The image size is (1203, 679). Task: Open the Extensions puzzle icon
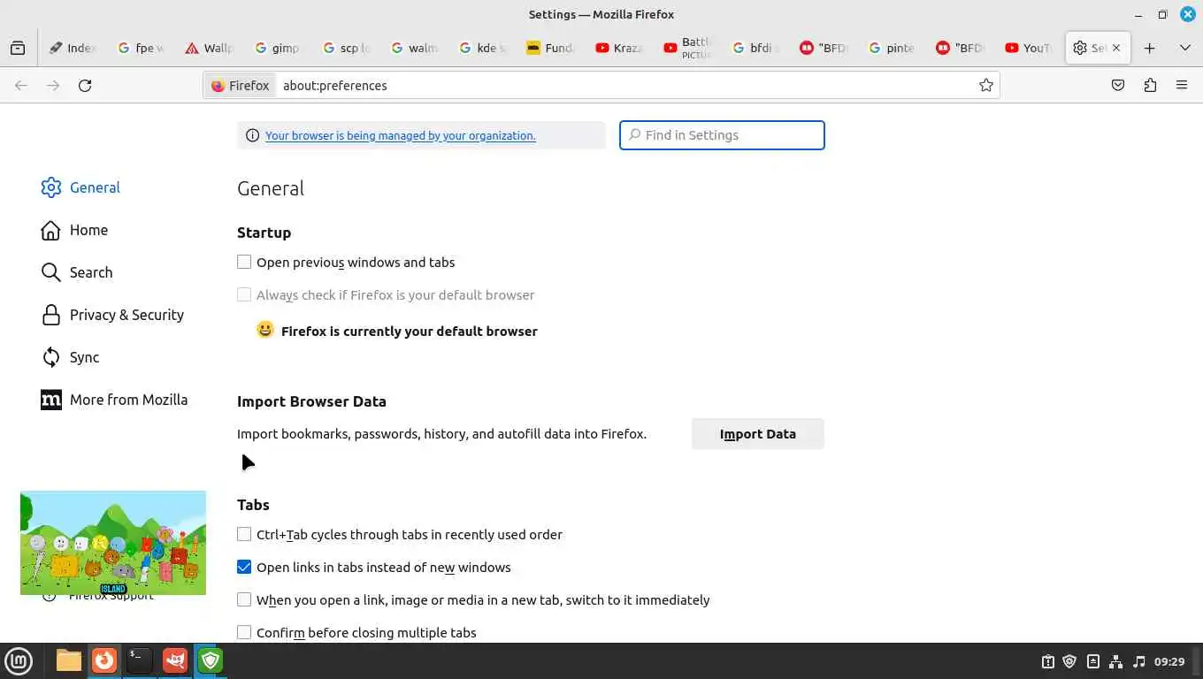click(x=1150, y=86)
